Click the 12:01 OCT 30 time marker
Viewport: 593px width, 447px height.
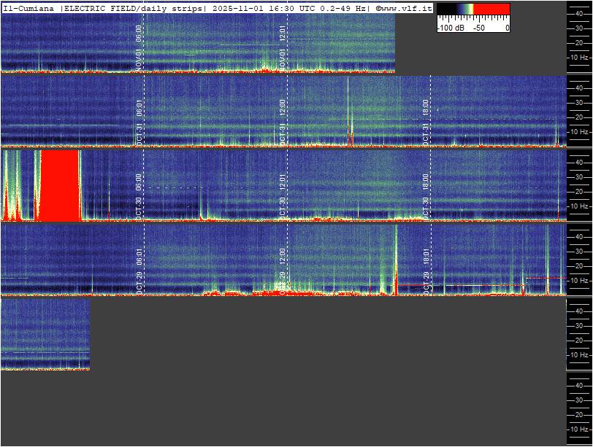click(283, 182)
